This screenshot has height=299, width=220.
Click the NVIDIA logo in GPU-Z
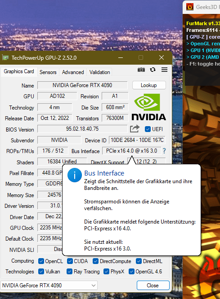click(149, 107)
